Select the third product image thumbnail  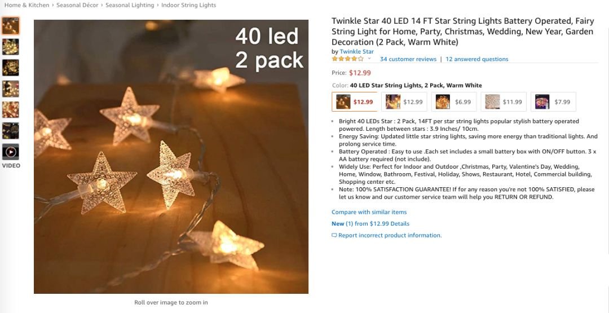11,68
